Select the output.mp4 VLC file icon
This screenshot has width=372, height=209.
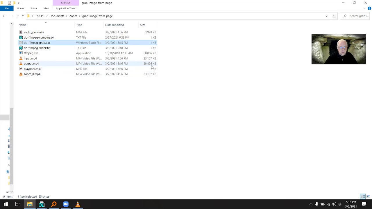click(x=21, y=64)
